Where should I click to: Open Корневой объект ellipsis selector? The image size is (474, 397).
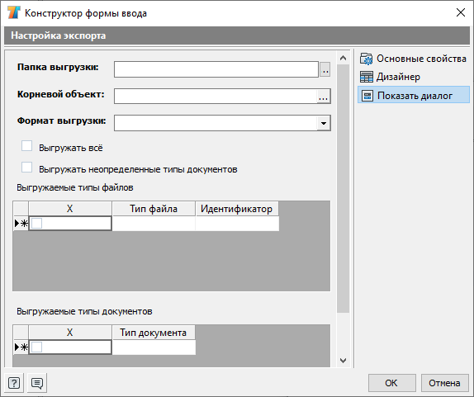coord(323,97)
